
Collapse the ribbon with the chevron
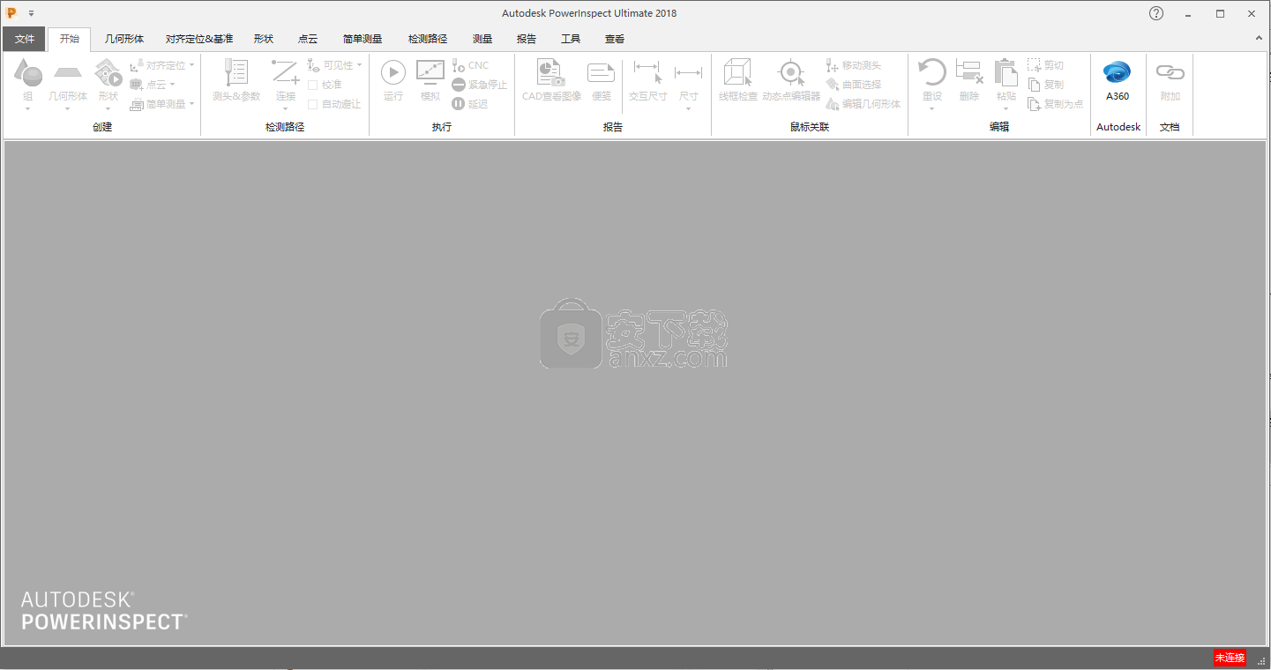click(1259, 39)
